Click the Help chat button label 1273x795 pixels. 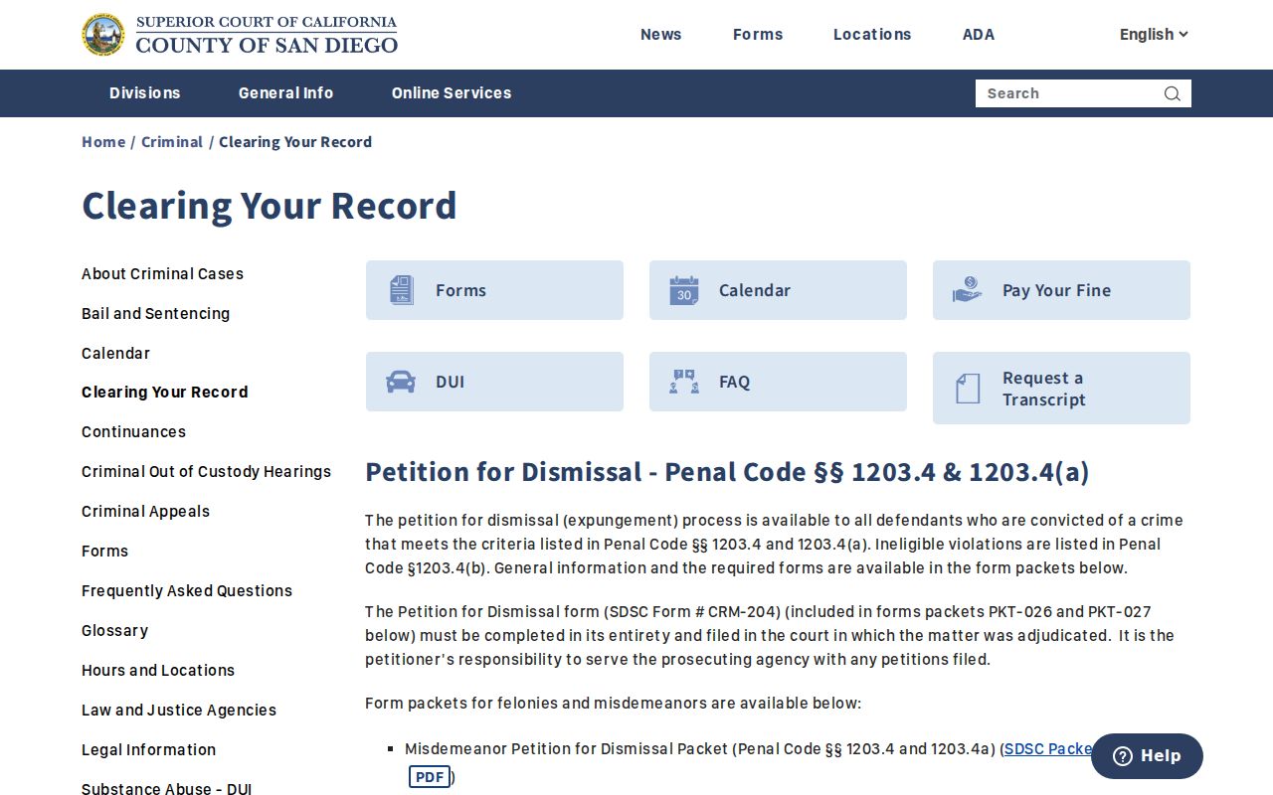tap(1161, 756)
